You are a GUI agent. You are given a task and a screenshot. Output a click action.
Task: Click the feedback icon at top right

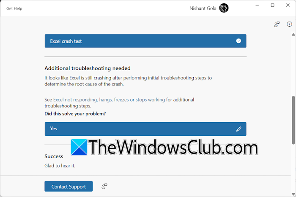tap(277, 24)
